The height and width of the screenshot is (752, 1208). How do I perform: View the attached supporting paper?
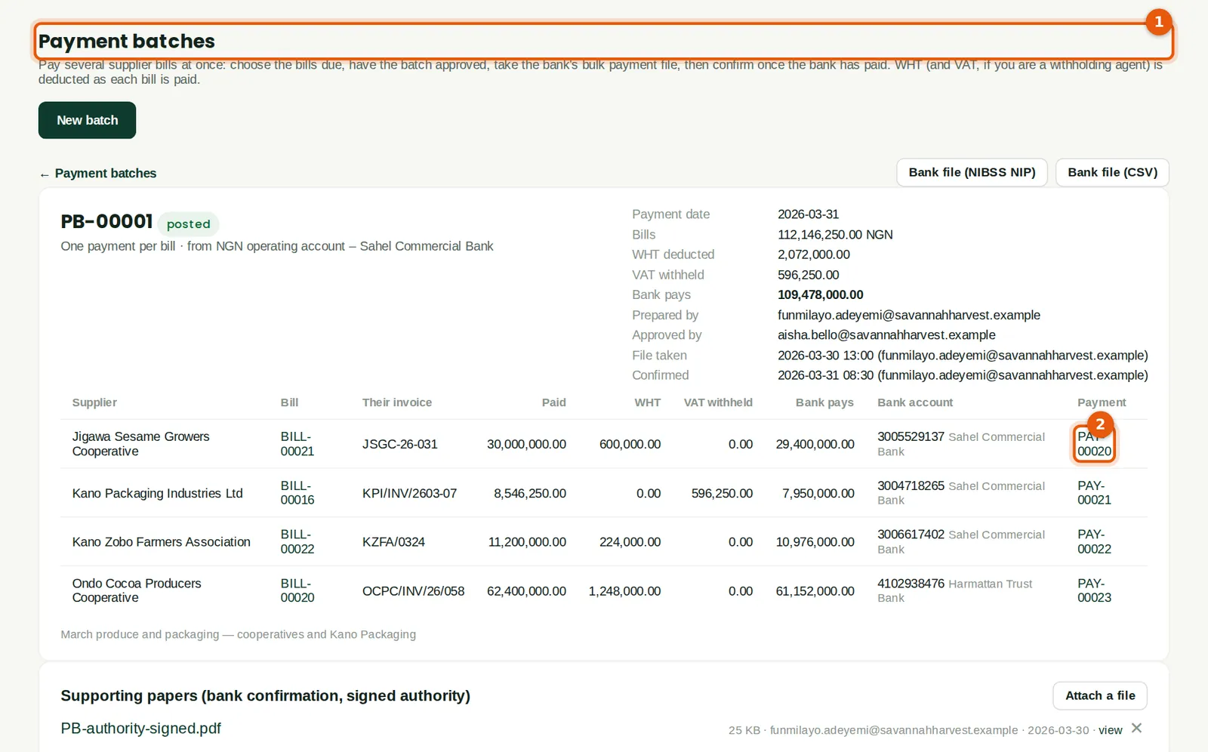coord(1110,730)
